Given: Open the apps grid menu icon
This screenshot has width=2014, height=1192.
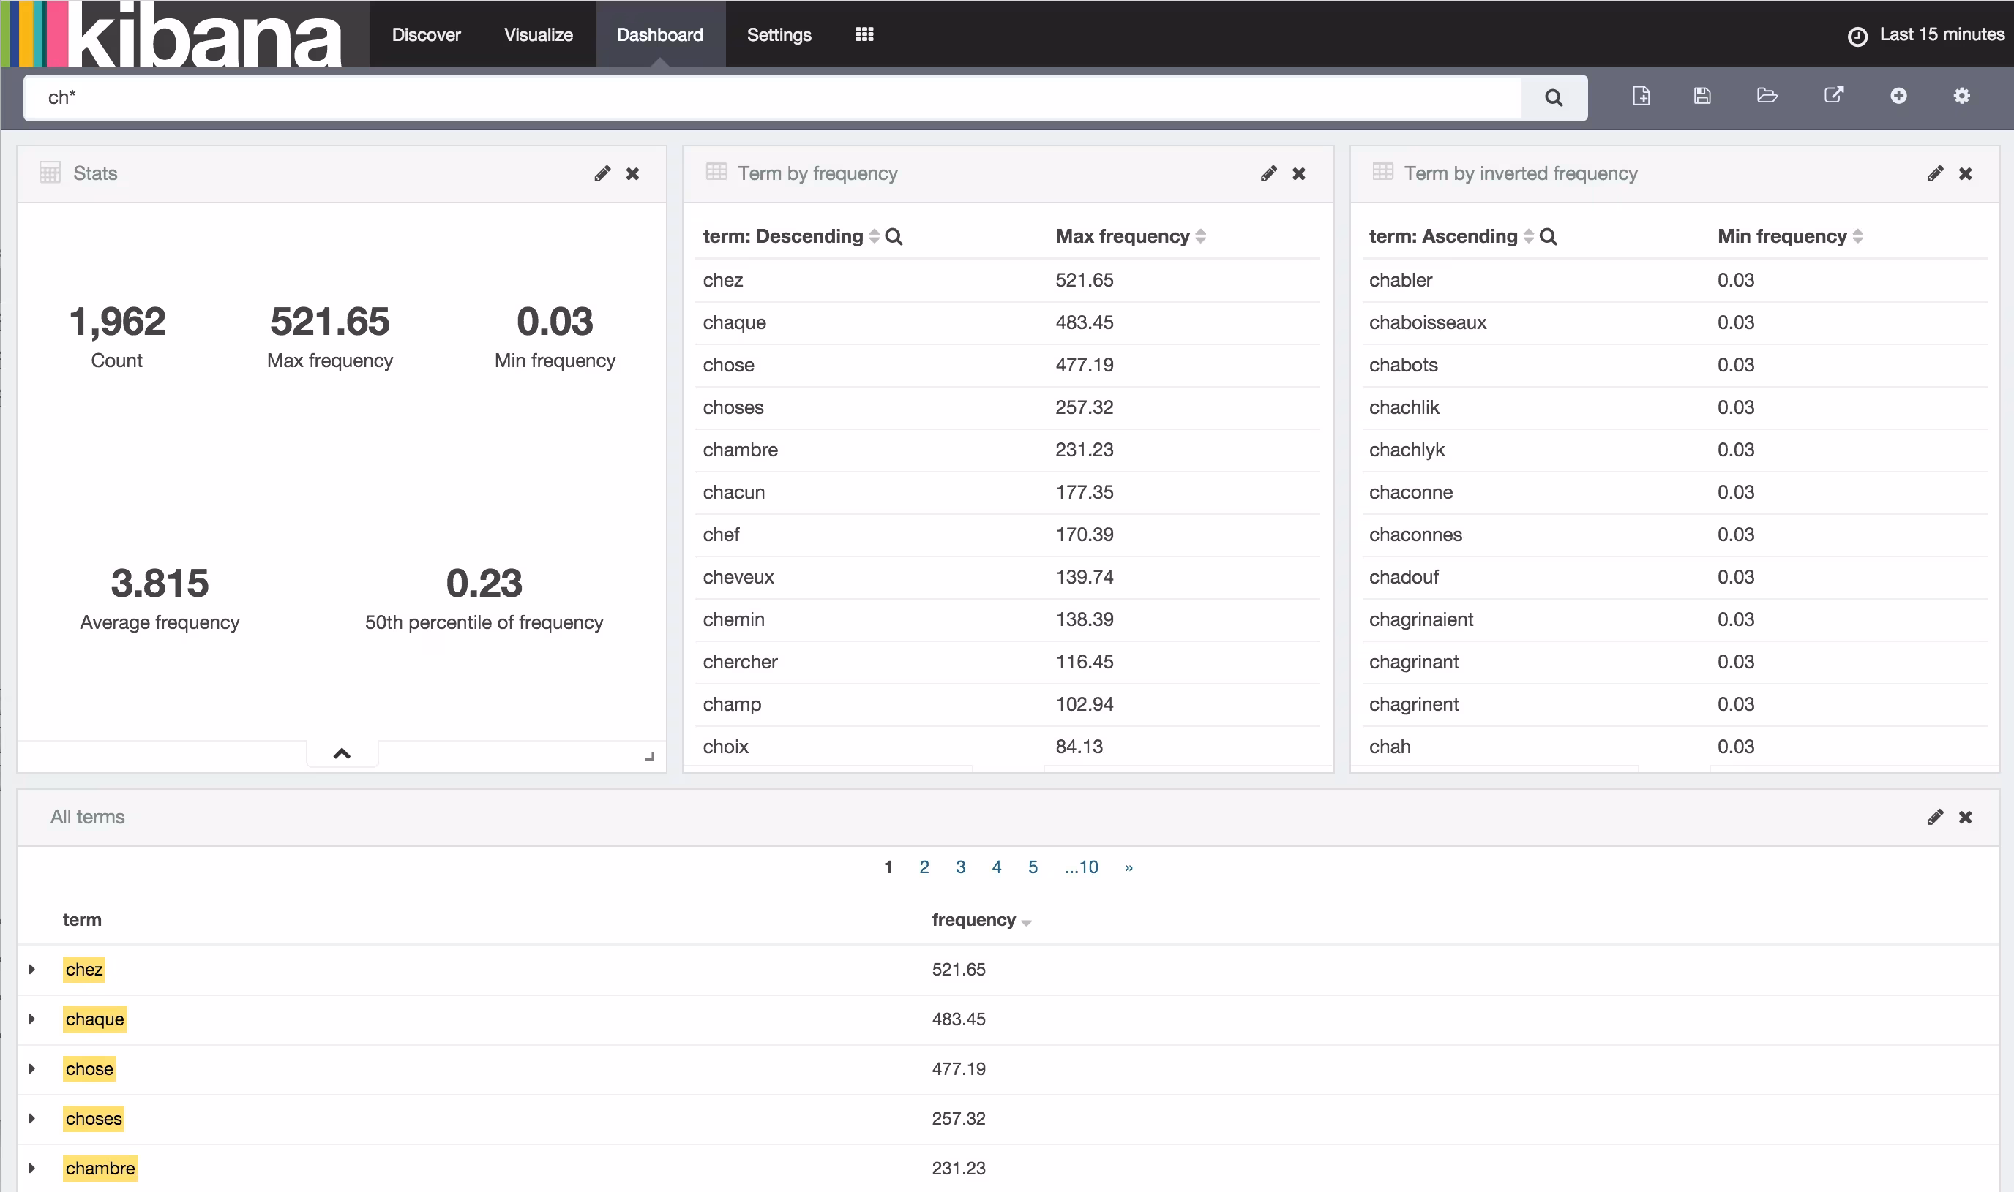Looking at the screenshot, I should coord(864,34).
